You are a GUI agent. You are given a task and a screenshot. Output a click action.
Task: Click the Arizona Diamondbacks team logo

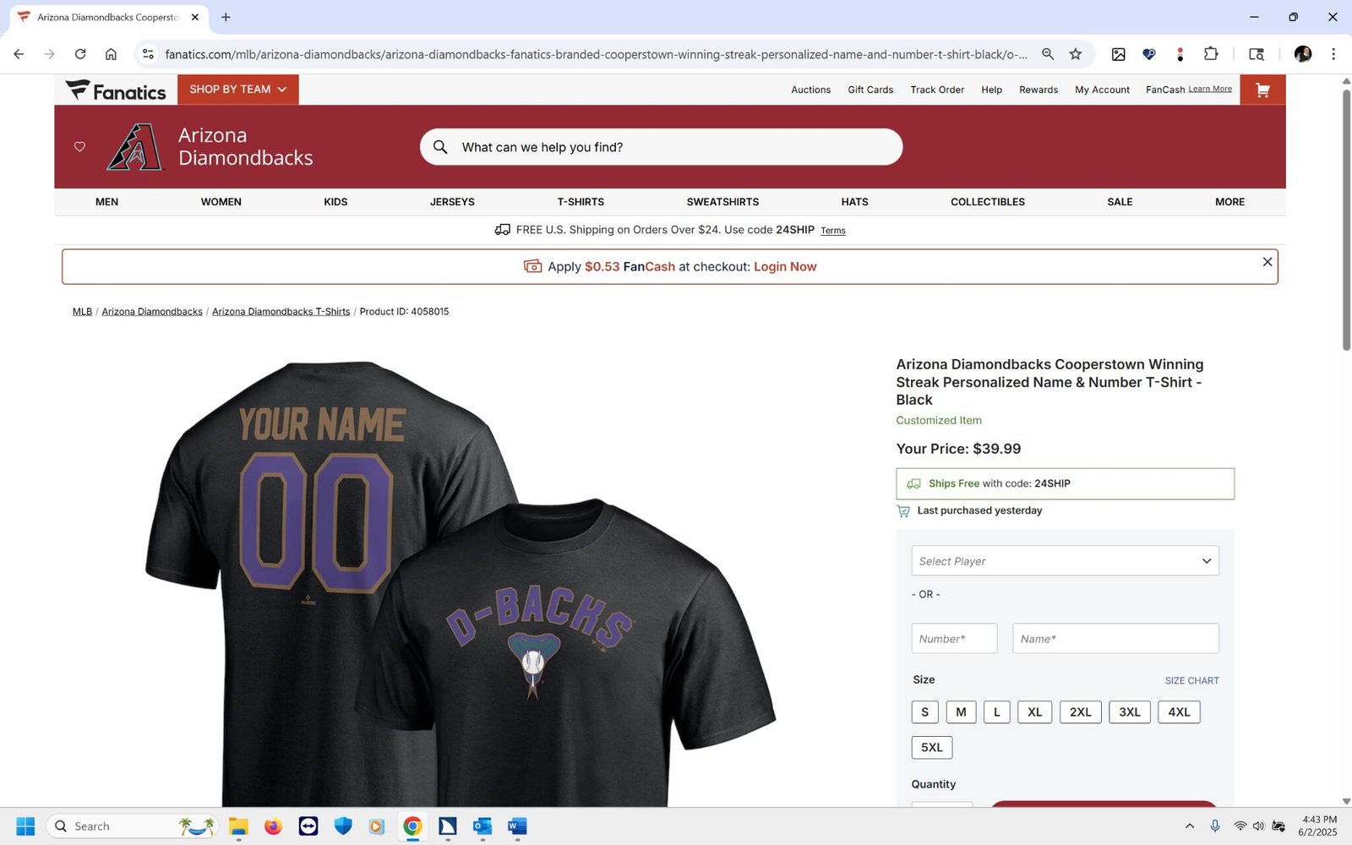pos(135,147)
